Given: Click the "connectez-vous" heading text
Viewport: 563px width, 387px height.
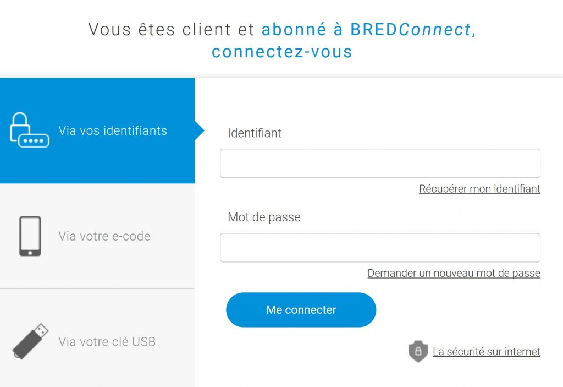Looking at the screenshot, I should pyautogui.click(x=281, y=52).
